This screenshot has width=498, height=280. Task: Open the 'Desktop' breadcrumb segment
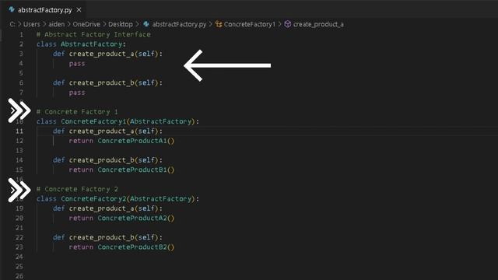(x=121, y=24)
